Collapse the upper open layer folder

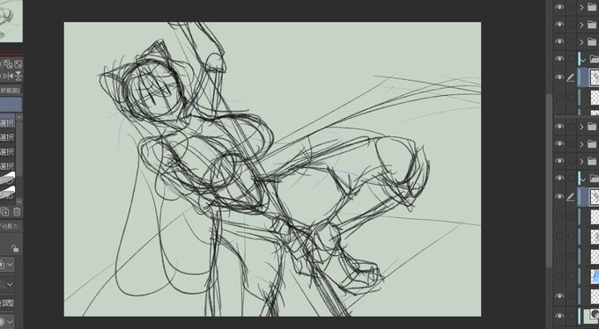[x=583, y=60]
